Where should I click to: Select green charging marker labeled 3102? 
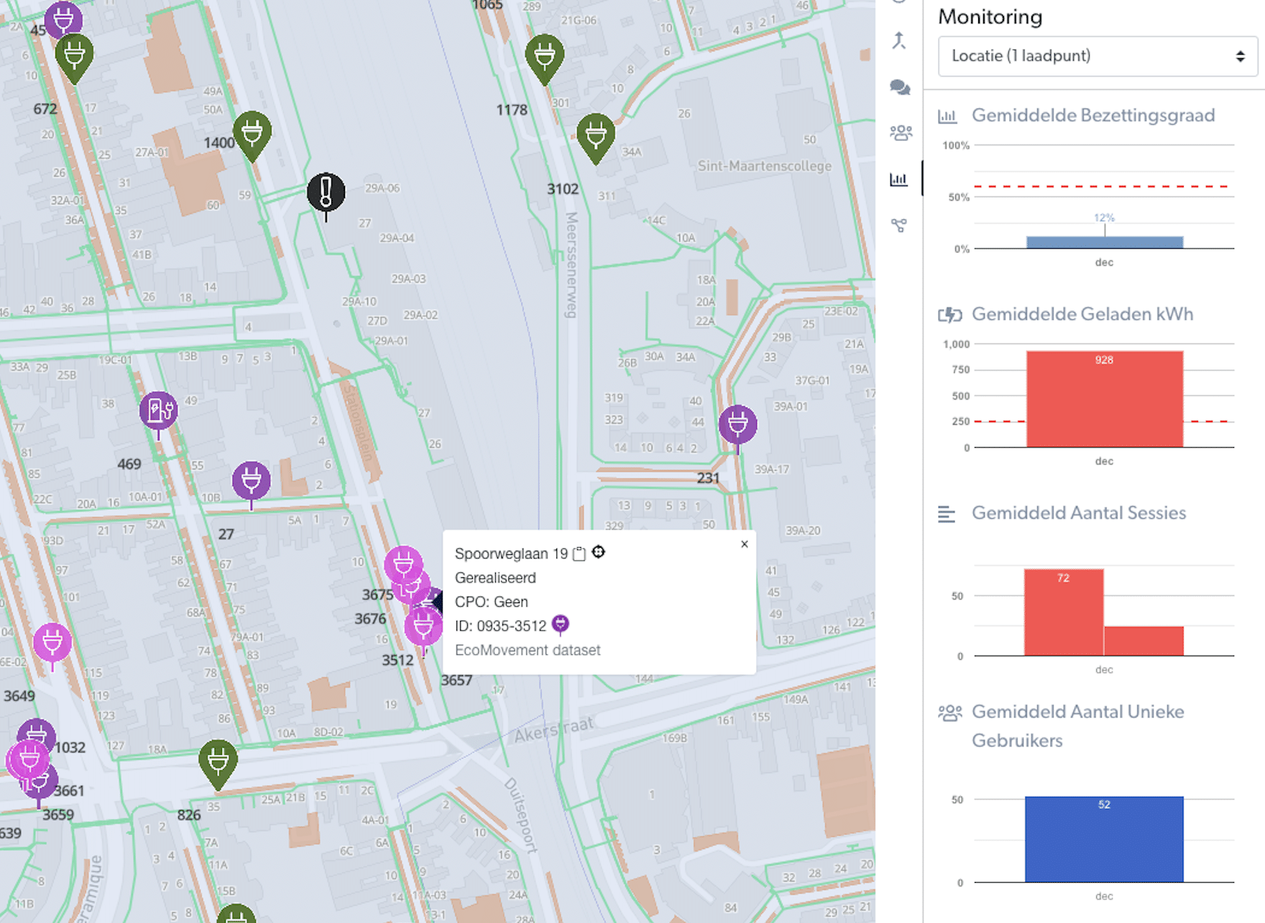click(x=596, y=135)
